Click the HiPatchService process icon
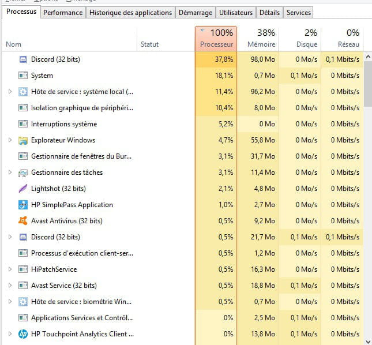 point(23,269)
